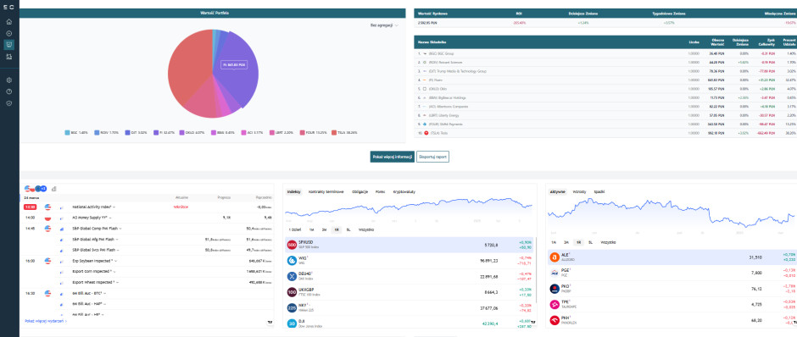The image size is (797, 337).
Task: Click the TSLA legend color swatch
Action: 333,133
